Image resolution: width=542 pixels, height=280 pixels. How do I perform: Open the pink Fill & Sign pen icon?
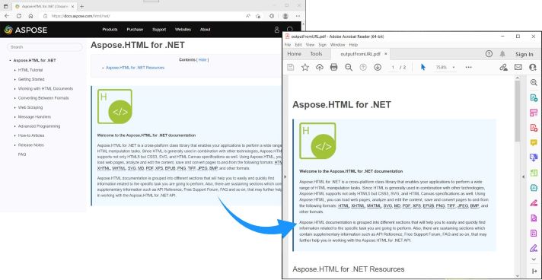point(534,203)
